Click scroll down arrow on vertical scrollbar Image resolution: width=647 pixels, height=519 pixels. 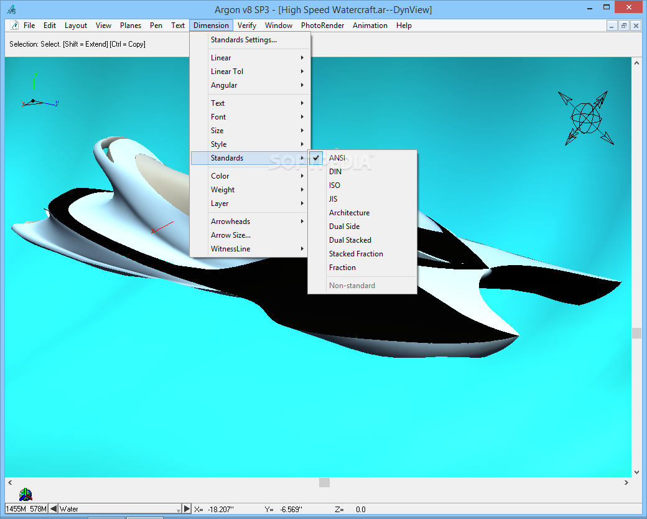click(636, 472)
